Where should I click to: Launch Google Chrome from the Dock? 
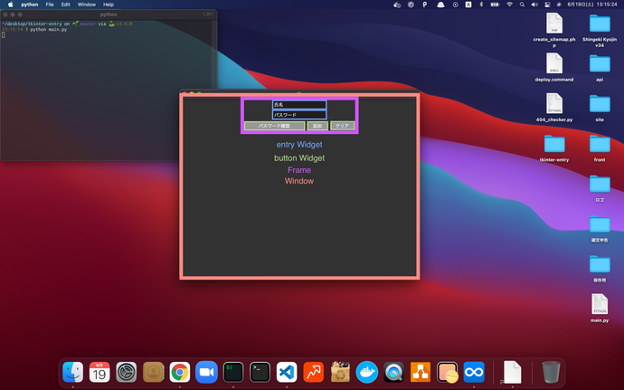180,372
